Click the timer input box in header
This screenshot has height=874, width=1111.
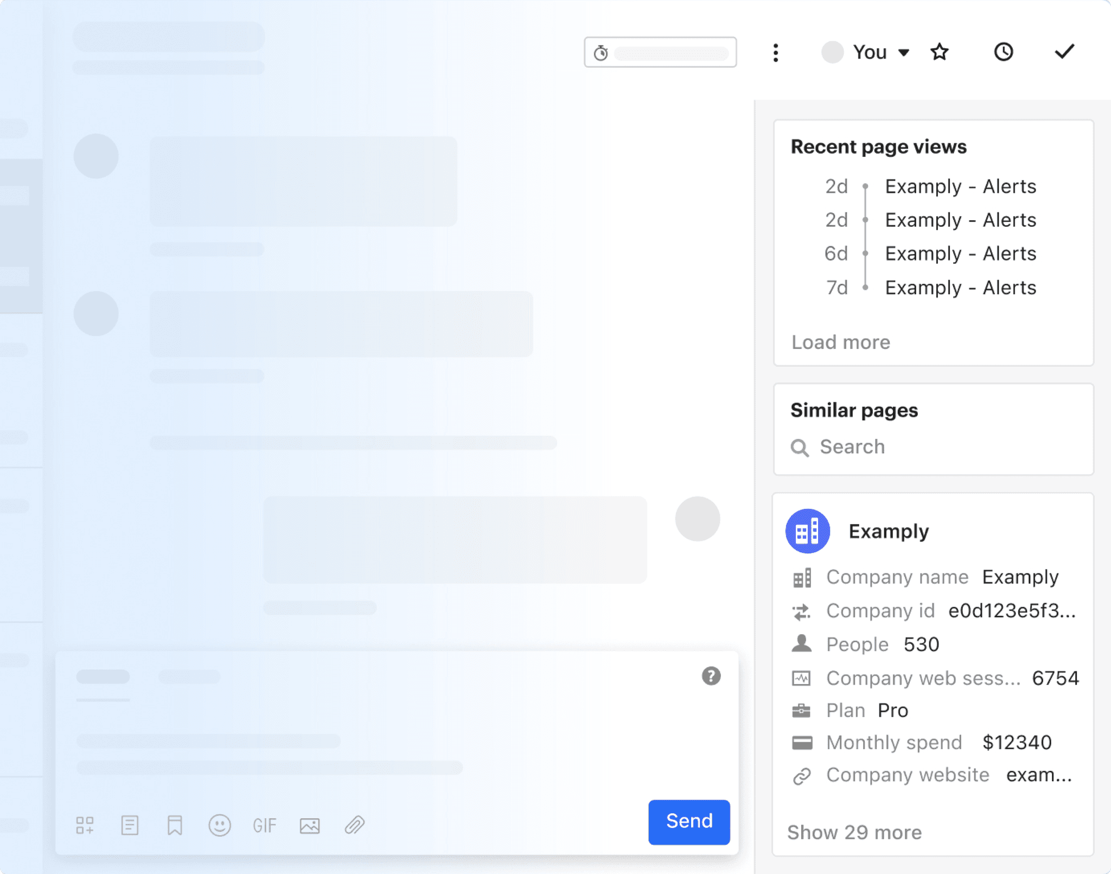[x=660, y=52]
